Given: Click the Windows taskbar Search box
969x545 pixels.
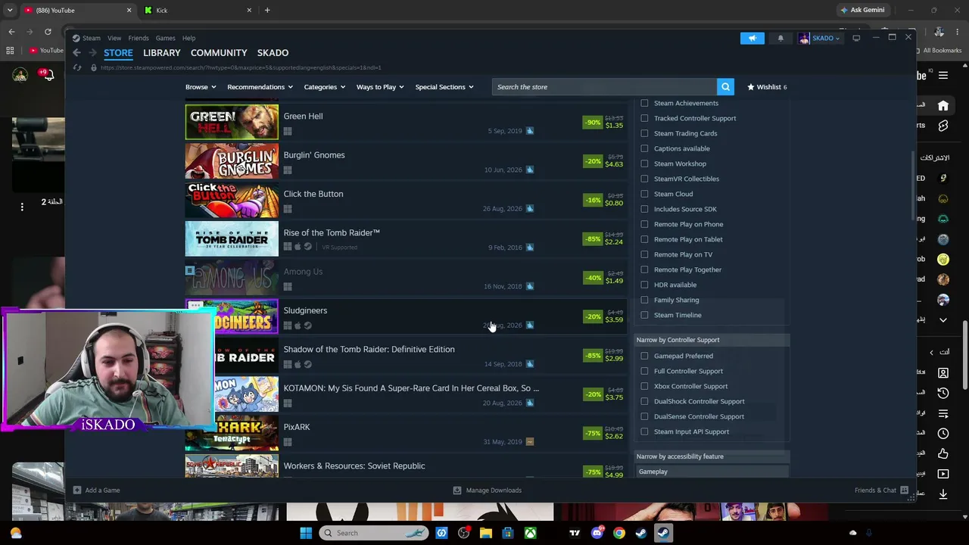Looking at the screenshot, I should (374, 533).
